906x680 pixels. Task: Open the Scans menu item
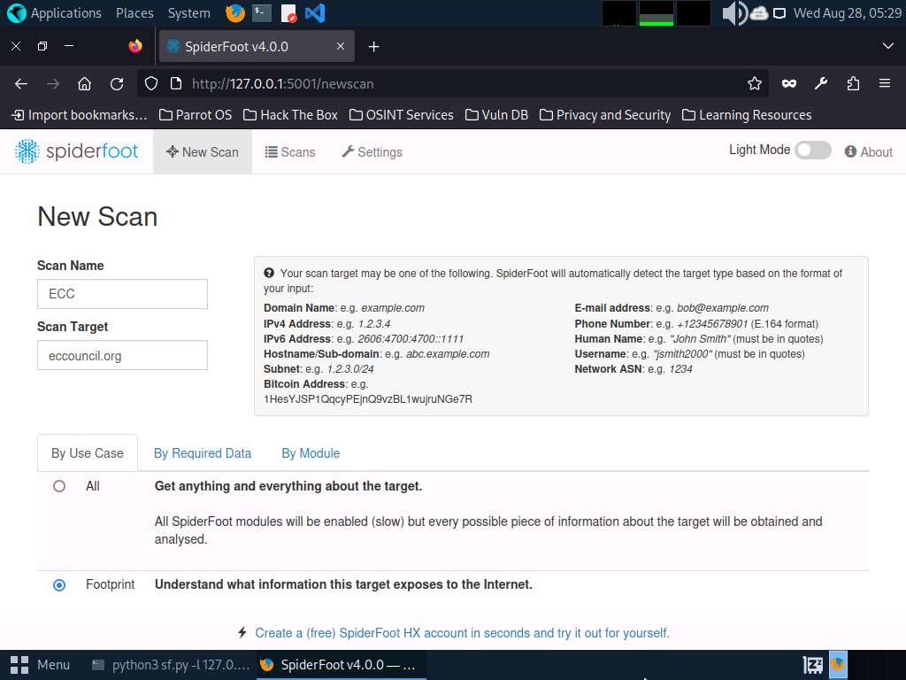click(290, 152)
